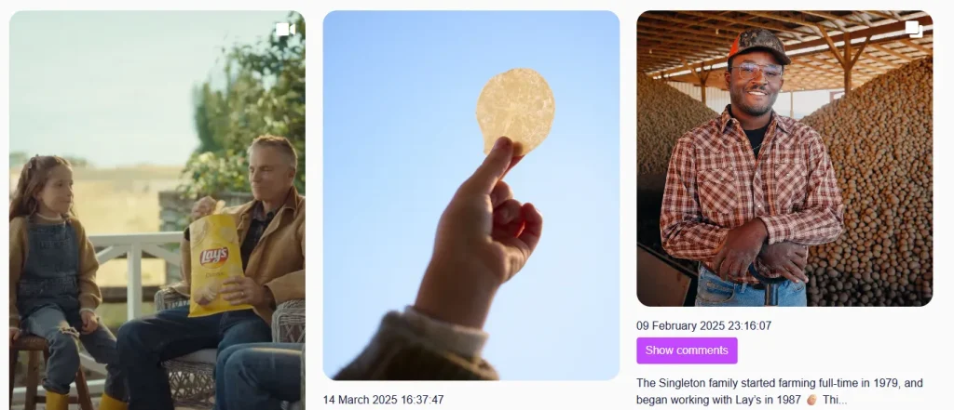Click the 09 February 2025 23:16:07 timestamp
Image resolution: width=954 pixels, height=410 pixels.
click(704, 325)
